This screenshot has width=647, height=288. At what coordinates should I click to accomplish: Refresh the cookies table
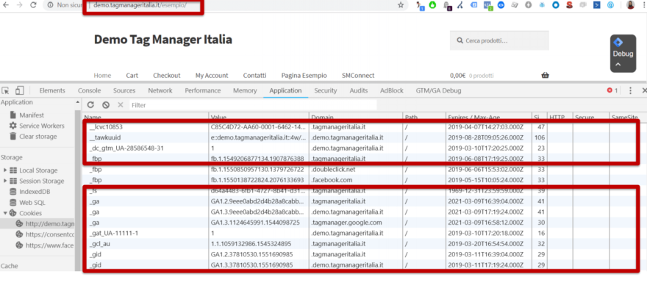[90, 105]
